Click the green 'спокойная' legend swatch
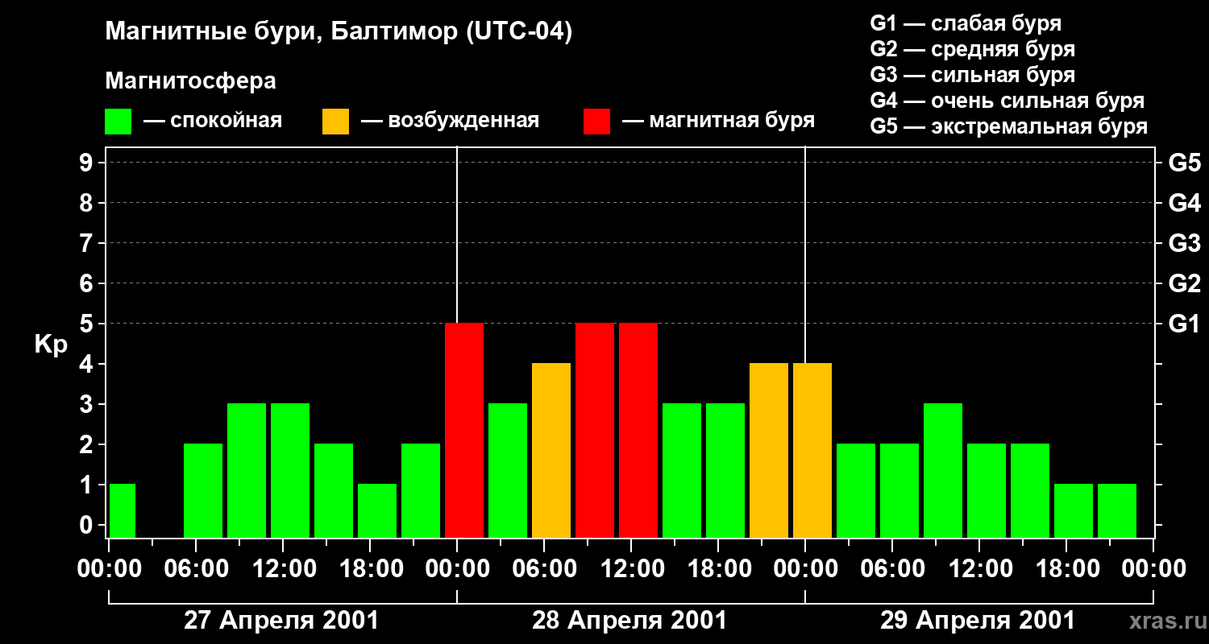This screenshot has width=1209, height=644. pos(118,122)
